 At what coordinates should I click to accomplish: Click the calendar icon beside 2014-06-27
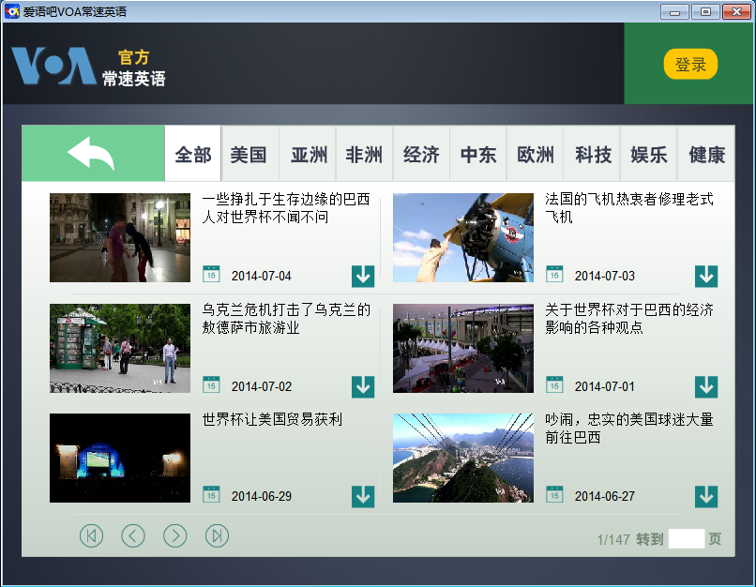[x=554, y=494]
